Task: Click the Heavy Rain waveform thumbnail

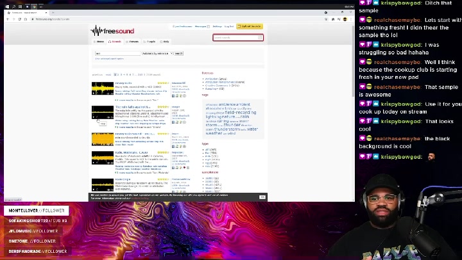Action: (103, 88)
